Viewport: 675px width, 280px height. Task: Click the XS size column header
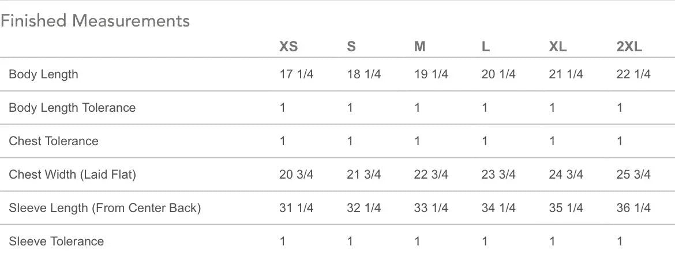tap(288, 47)
